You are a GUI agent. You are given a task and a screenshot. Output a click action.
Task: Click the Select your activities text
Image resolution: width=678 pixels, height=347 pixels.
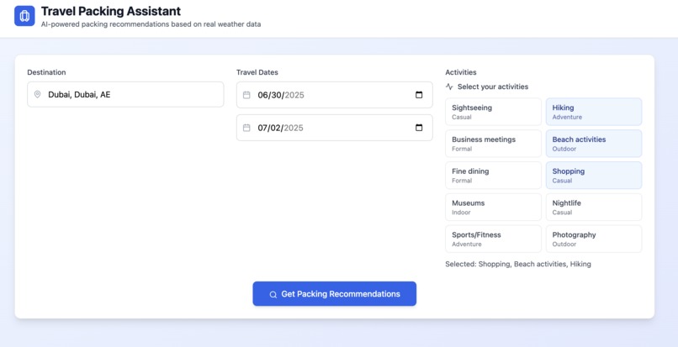pyautogui.click(x=493, y=87)
